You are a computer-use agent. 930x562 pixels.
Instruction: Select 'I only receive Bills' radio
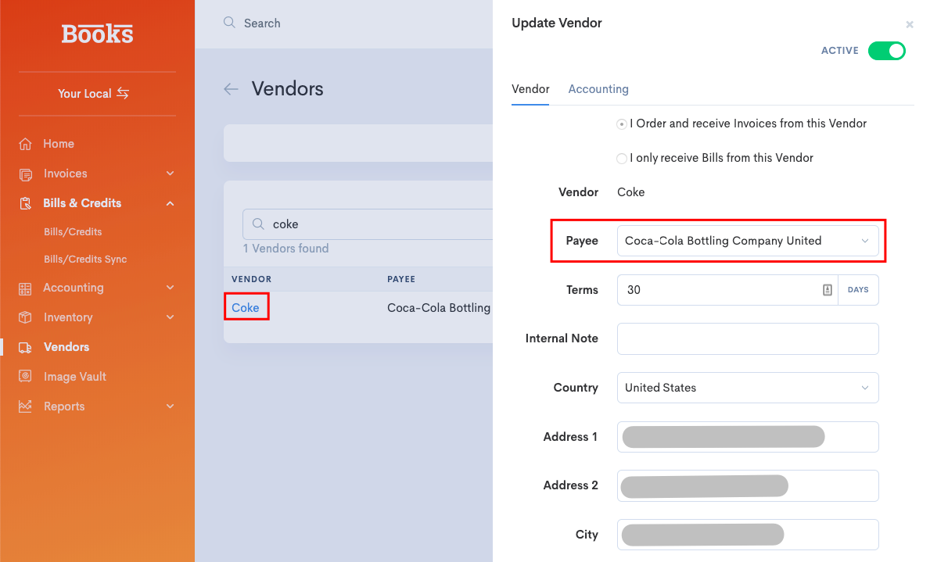(622, 159)
